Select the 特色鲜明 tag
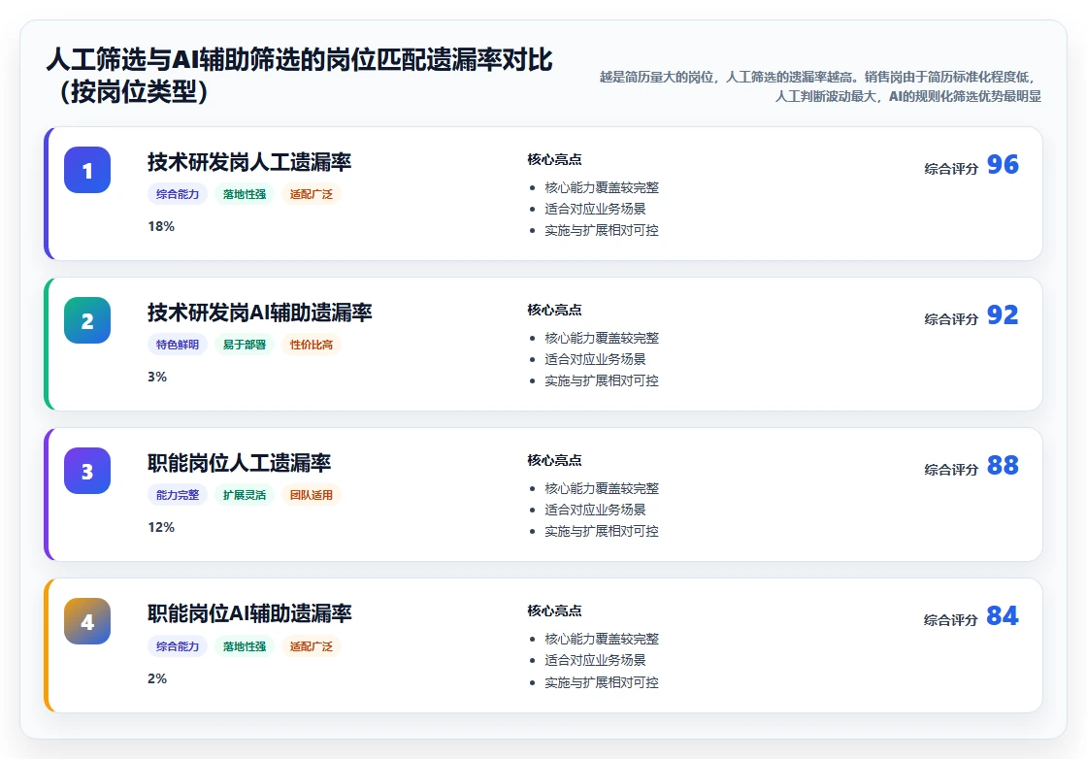1087x759 pixels. point(178,345)
